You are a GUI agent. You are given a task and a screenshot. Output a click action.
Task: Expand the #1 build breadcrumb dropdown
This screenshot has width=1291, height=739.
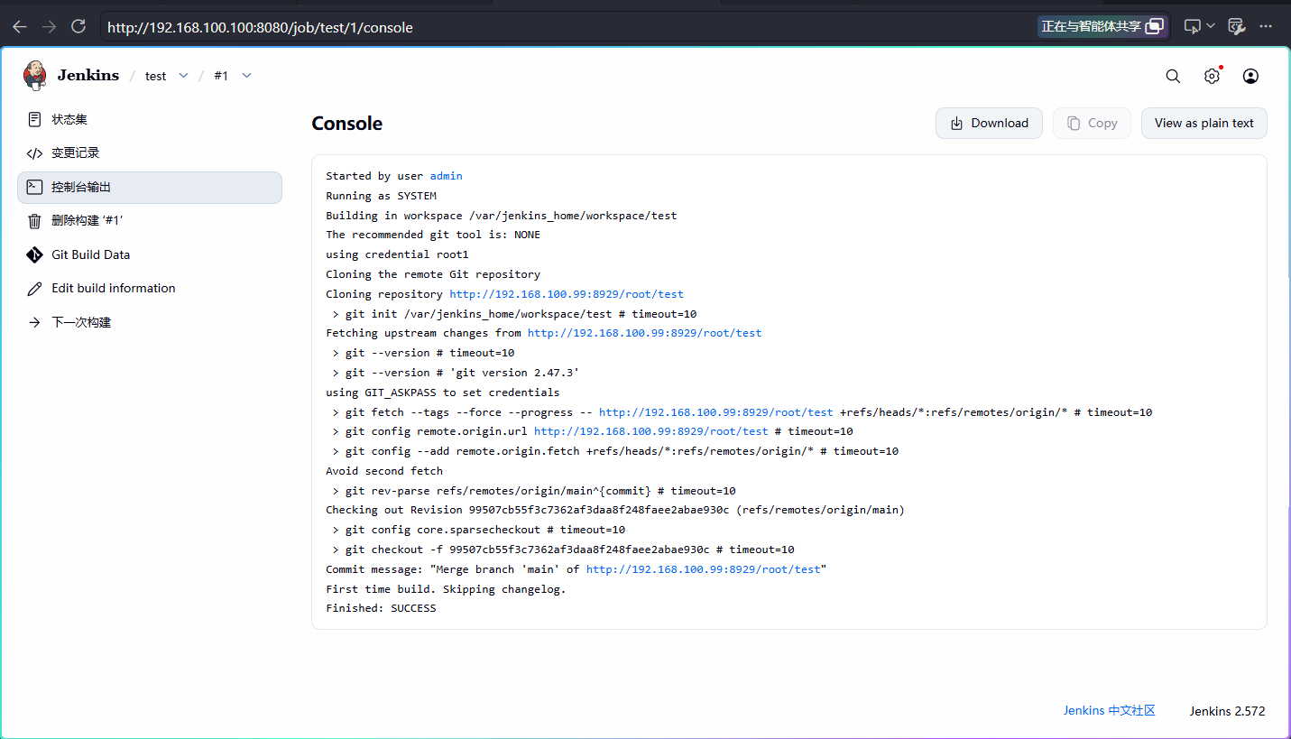pyautogui.click(x=246, y=76)
